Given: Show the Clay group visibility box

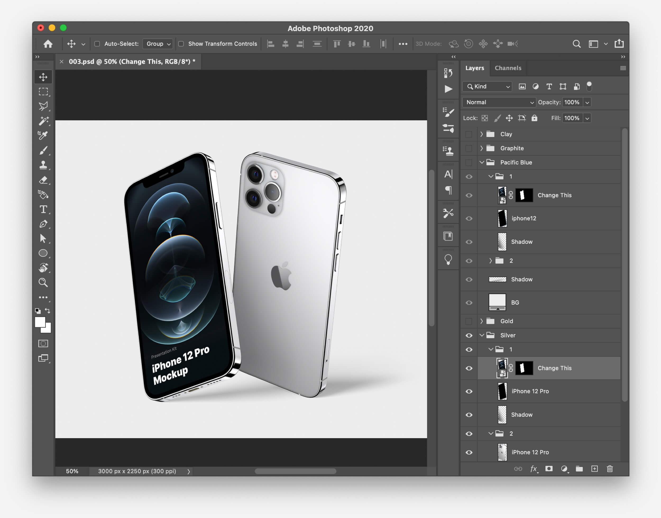Looking at the screenshot, I should point(469,134).
